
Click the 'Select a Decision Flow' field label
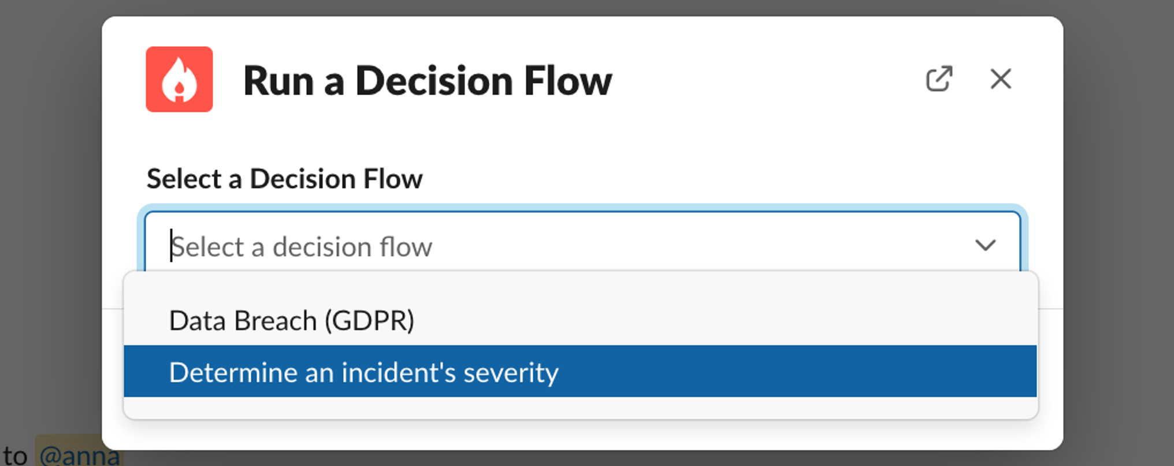pyautogui.click(x=284, y=179)
